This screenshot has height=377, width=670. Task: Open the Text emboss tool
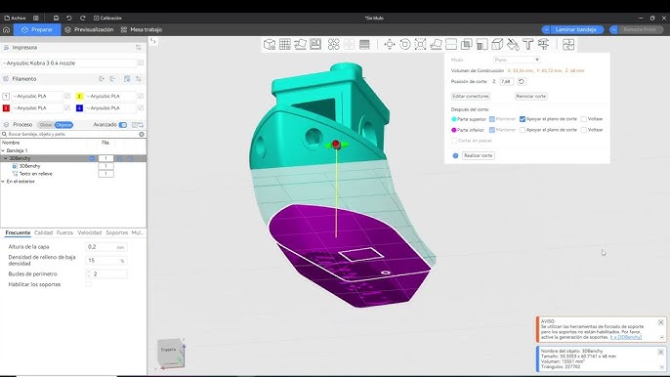click(528, 45)
